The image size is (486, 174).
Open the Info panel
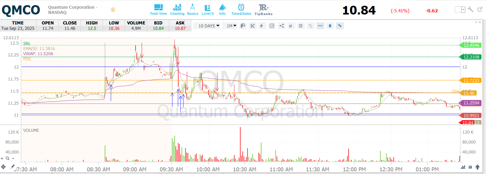(x=222, y=10)
